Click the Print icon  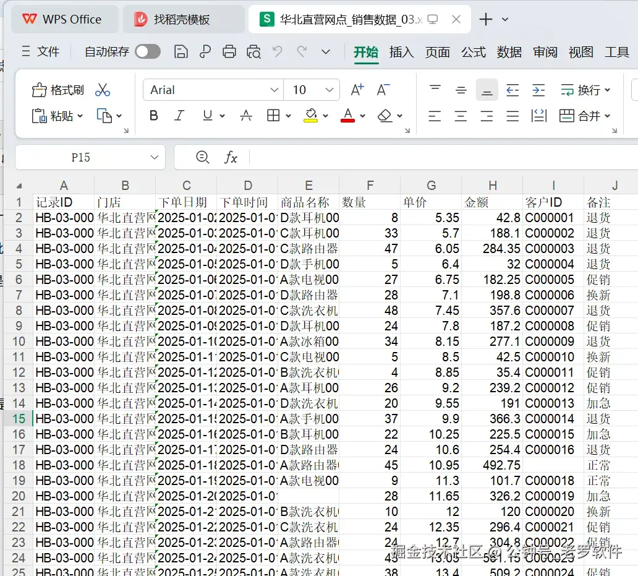[229, 52]
